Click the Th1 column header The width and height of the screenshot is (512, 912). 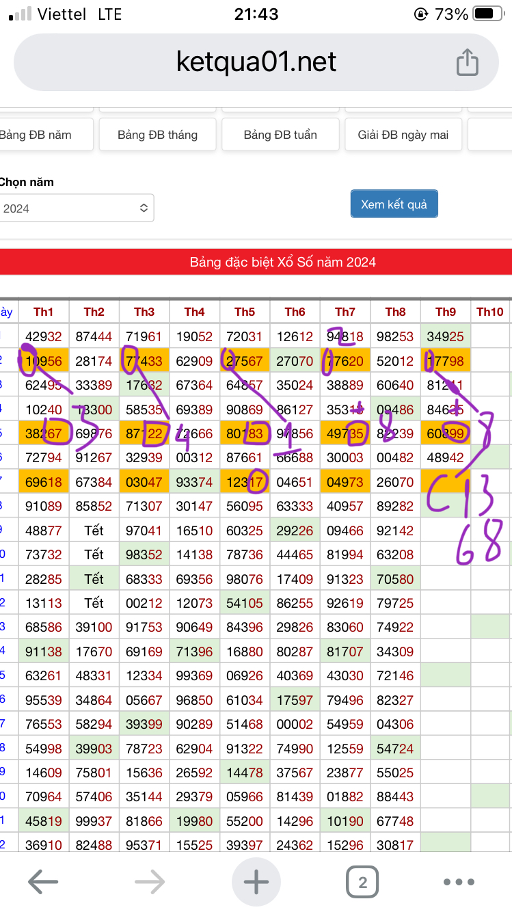coord(44,312)
